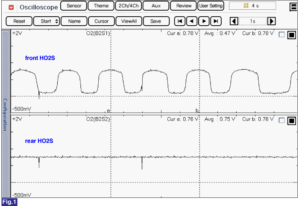Click the Name button

coord(74,21)
